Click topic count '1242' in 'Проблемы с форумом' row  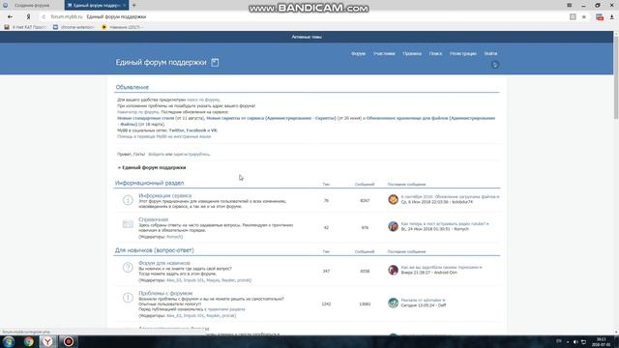point(326,304)
